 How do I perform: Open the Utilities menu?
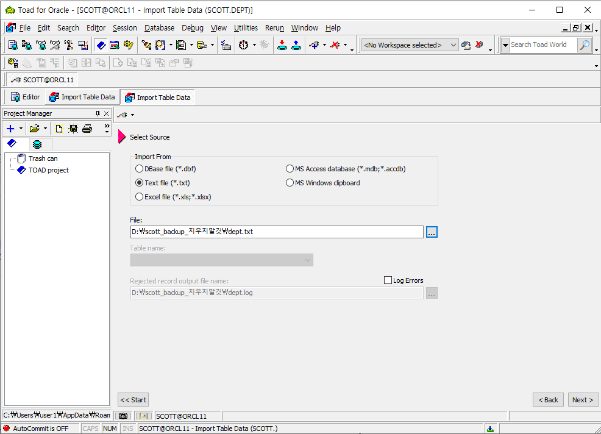246,28
